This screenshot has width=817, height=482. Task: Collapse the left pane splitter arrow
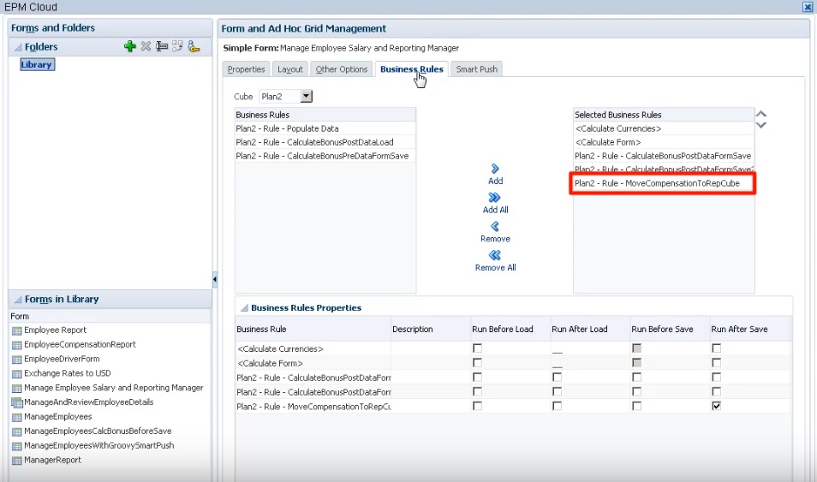(215, 279)
